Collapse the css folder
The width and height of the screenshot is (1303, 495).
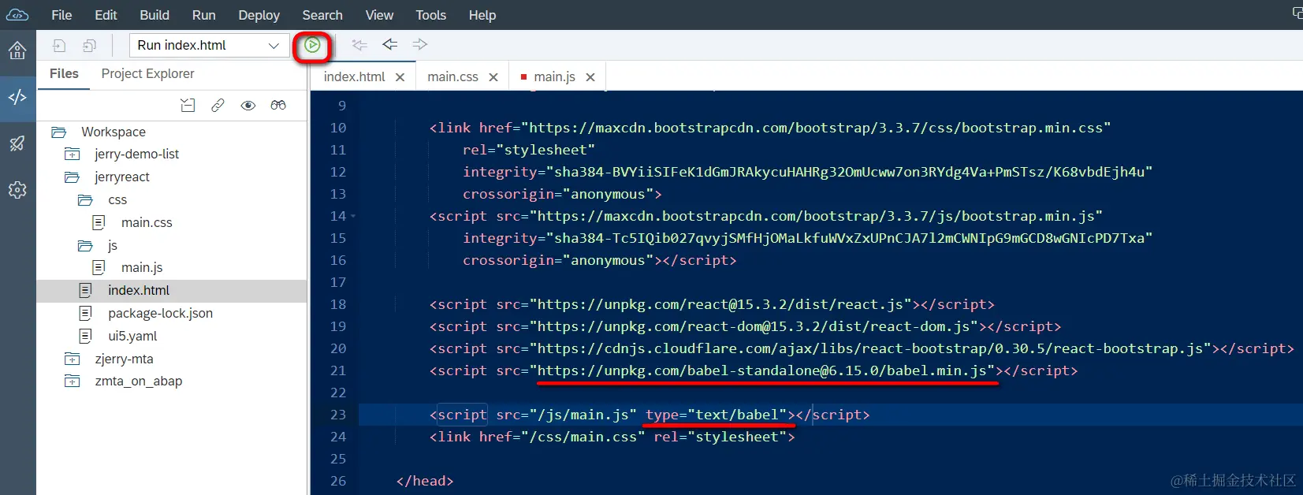click(85, 200)
